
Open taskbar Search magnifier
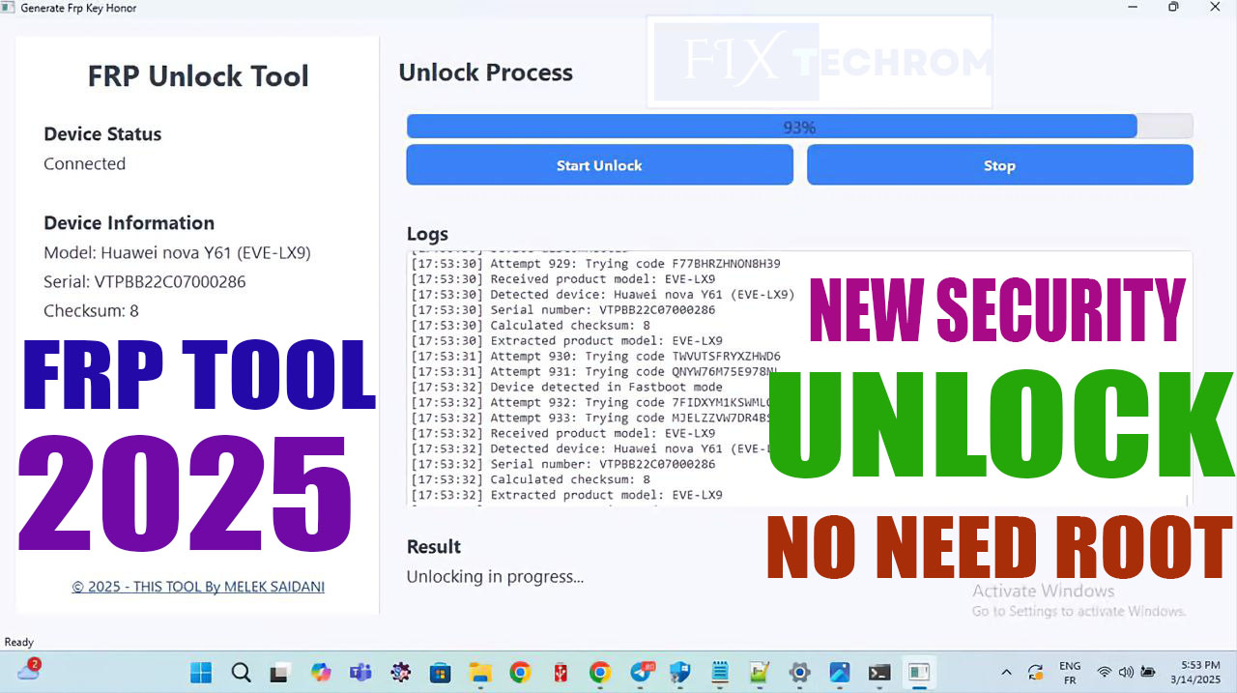coord(241,672)
